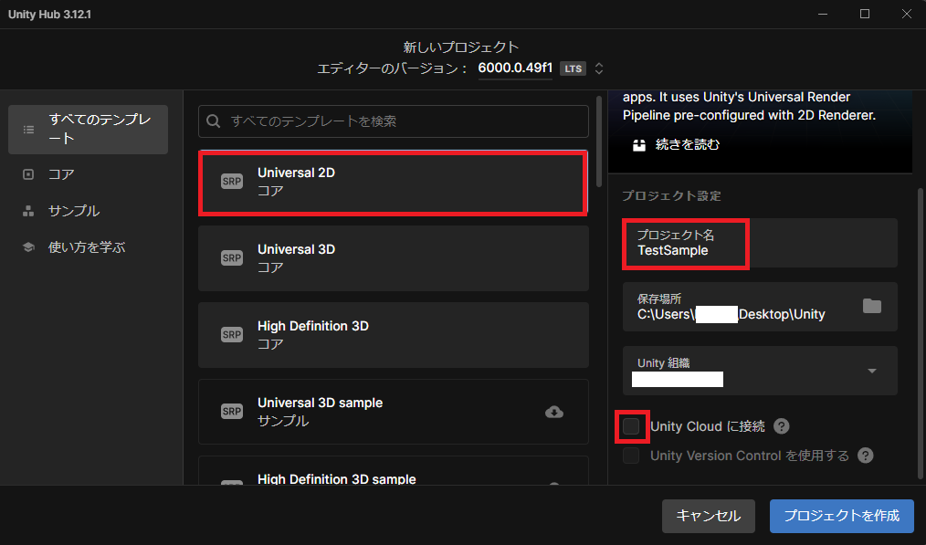Click the template list scrollbar
Image resolution: width=926 pixels, height=545 pixels.
[599, 141]
